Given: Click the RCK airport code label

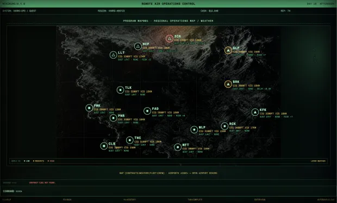Looking at the screenshot, I should point(233,124).
